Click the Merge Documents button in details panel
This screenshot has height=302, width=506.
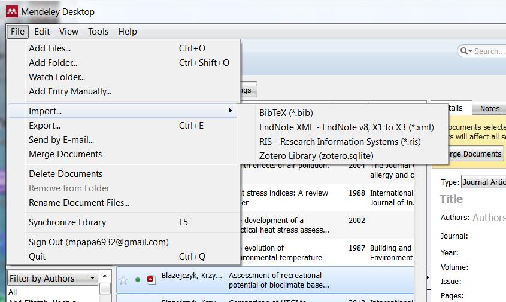pos(475,154)
